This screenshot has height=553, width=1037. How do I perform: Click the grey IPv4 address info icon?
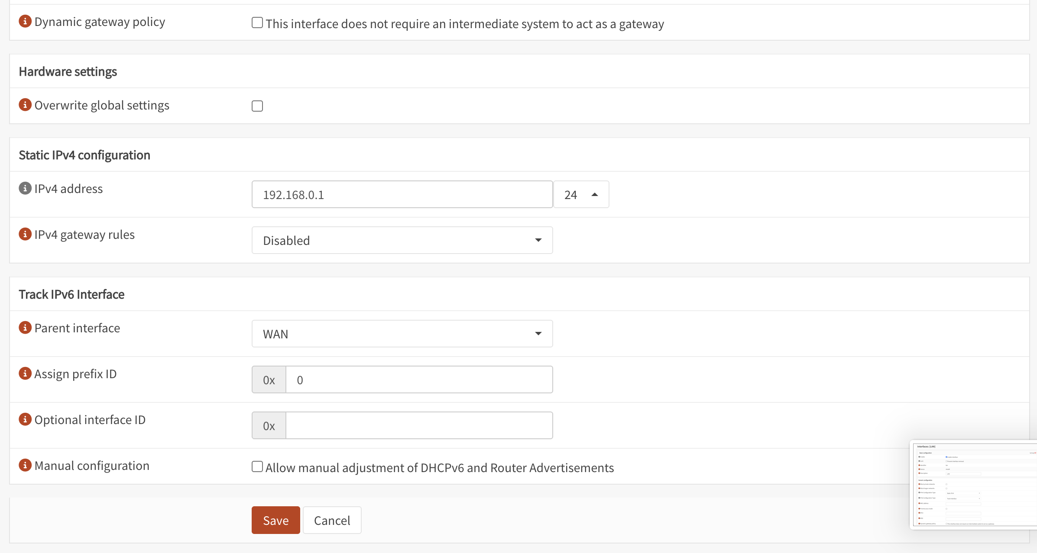(x=25, y=188)
